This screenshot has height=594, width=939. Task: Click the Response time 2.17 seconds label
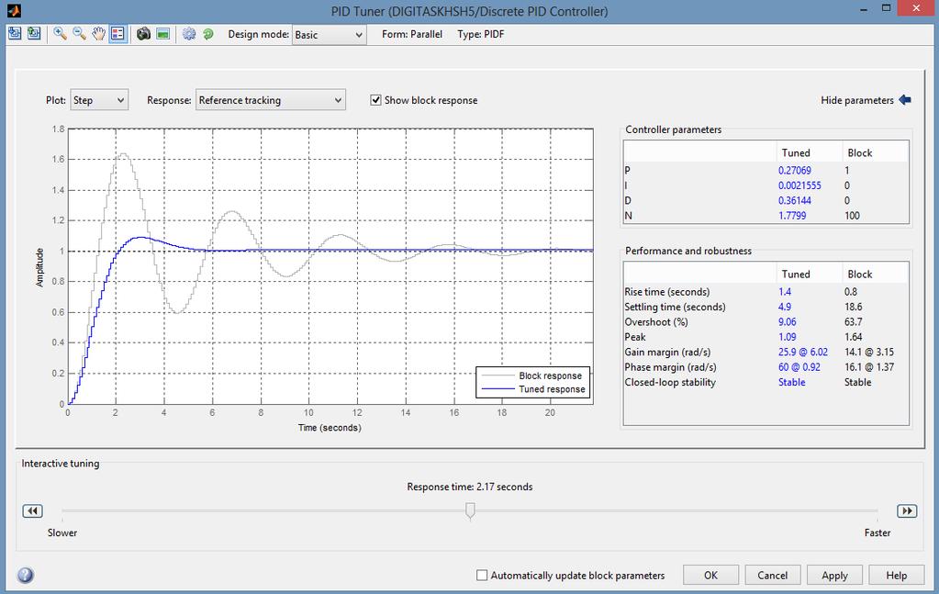click(470, 487)
